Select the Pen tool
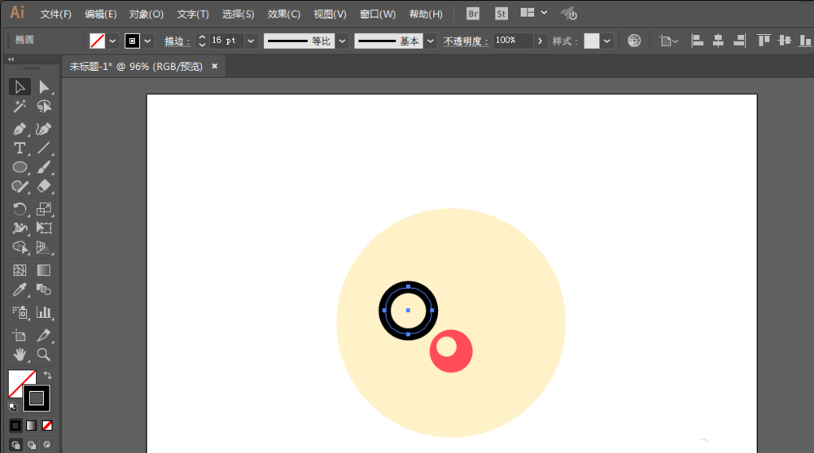Screen dimensions: 814x453 coord(20,128)
